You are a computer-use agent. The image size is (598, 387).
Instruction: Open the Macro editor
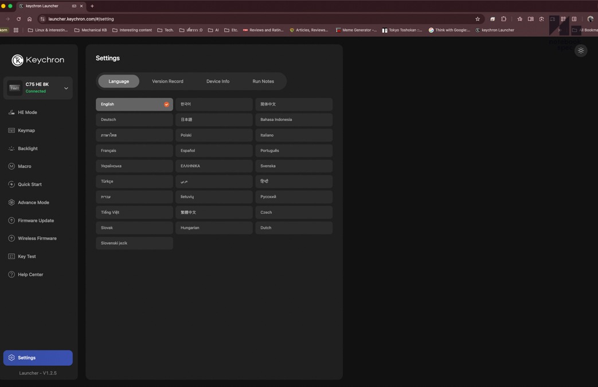click(24, 166)
